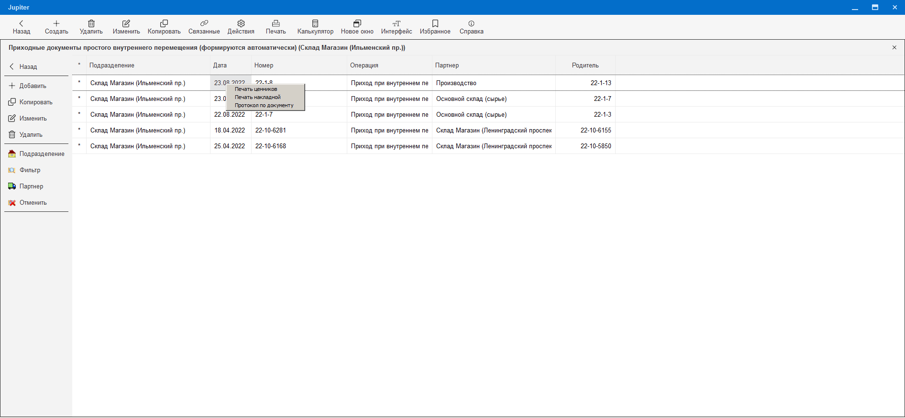Sort by Дата column header

(231, 66)
